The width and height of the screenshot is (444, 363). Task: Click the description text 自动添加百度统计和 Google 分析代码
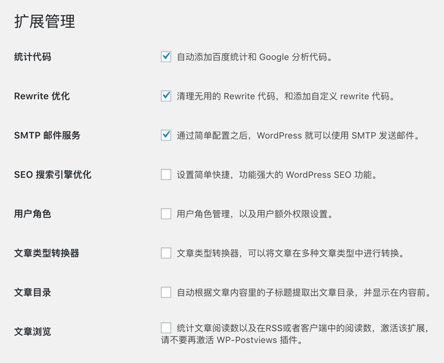(x=254, y=57)
